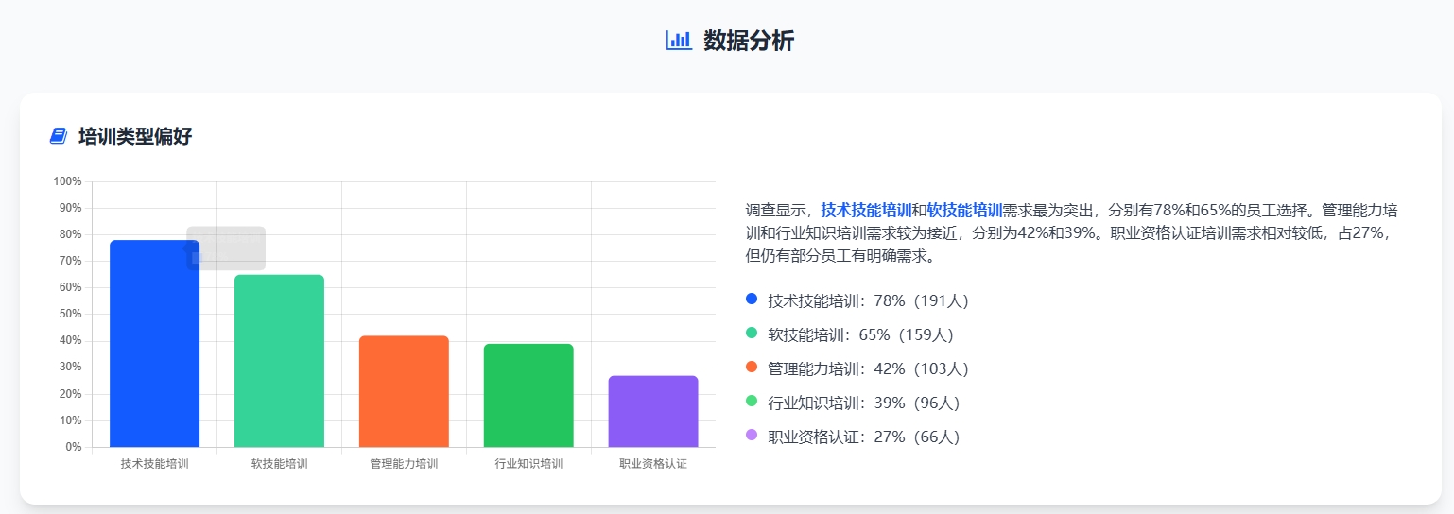The height and width of the screenshot is (514, 1454).
Task: Click the 50% y-axis label
Action: point(71,314)
